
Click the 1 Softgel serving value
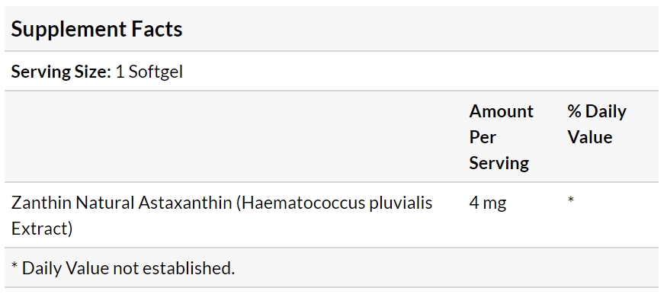tap(149, 72)
